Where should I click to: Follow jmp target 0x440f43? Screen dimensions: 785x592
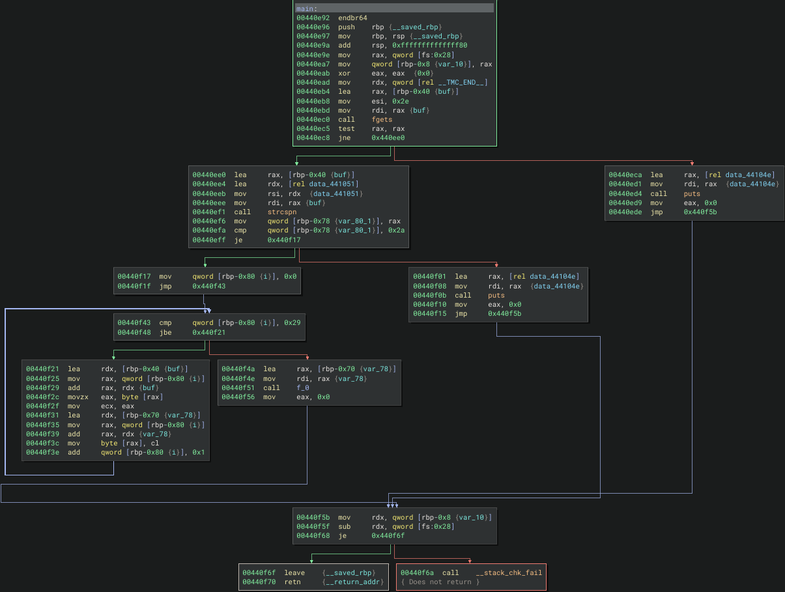[x=208, y=285]
